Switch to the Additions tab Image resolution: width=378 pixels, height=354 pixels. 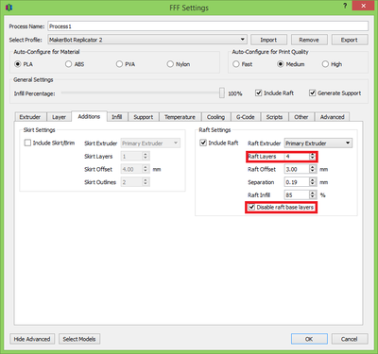pos(89,116)
